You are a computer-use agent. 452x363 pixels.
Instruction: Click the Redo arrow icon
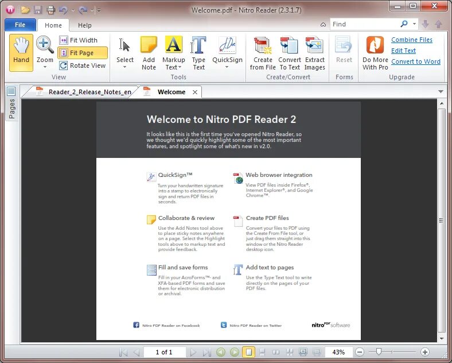83,10
